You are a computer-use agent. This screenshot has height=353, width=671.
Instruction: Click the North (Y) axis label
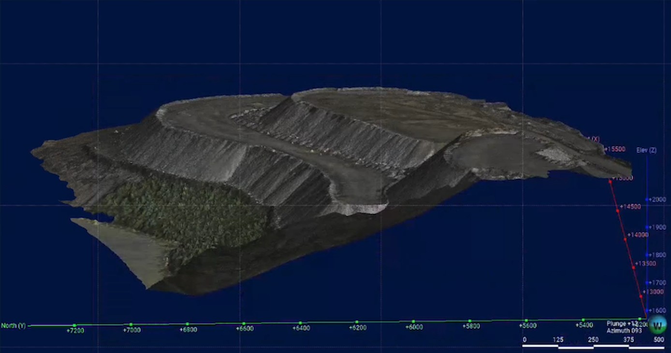click(x=14, y=326)
